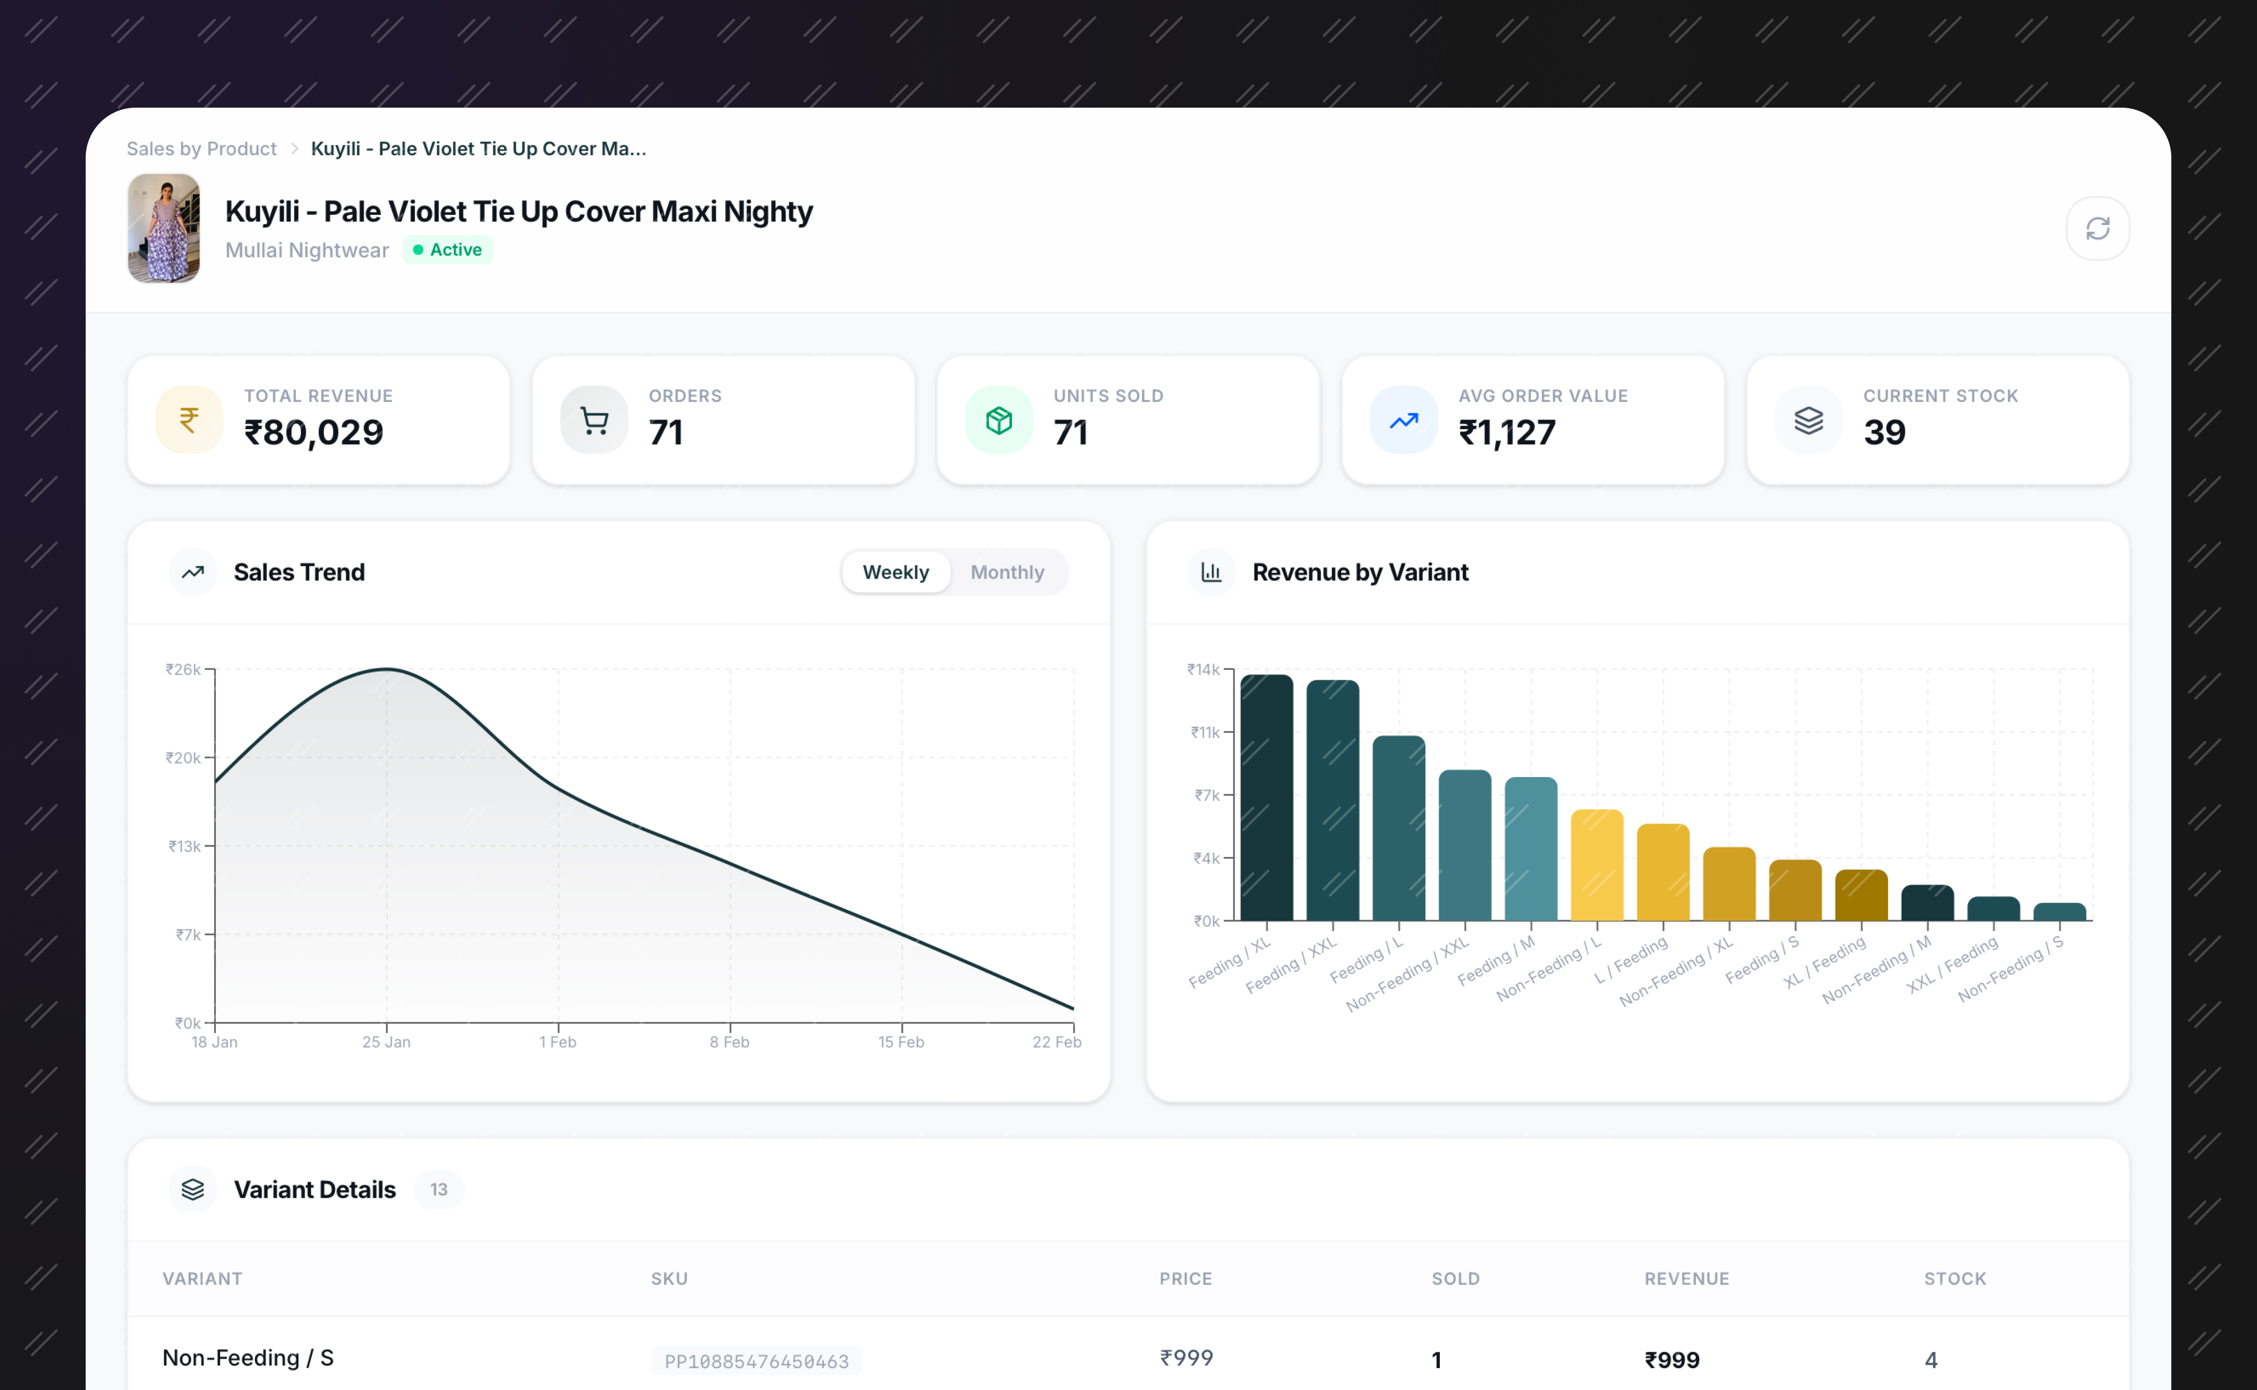Click the stack icon on Current Stock card
This screenshot has height=1390, width=2257.
point(1807,419)
